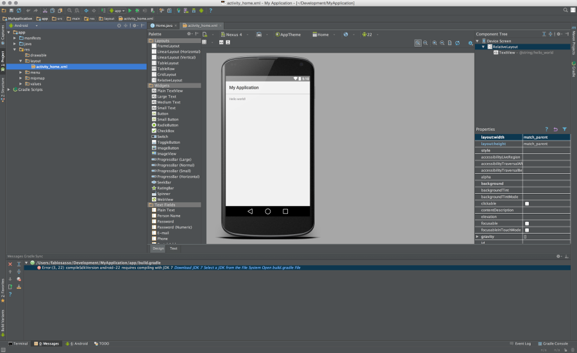This screenshot has width=577, height=353.
Task: Click the Cut scissors icon in toolbar
Action: click(45, 11)
